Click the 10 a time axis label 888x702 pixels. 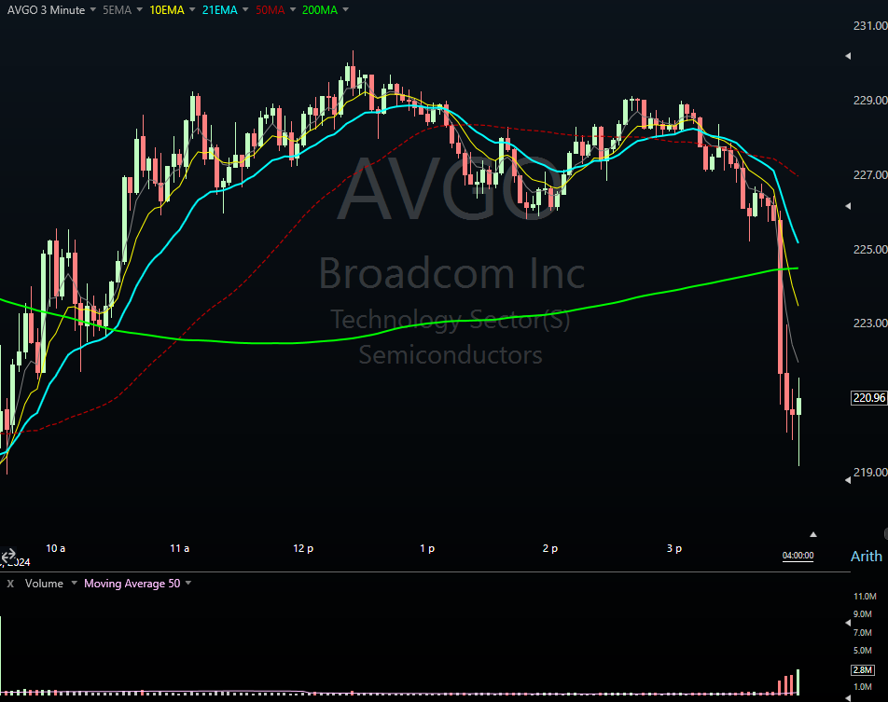56,548
